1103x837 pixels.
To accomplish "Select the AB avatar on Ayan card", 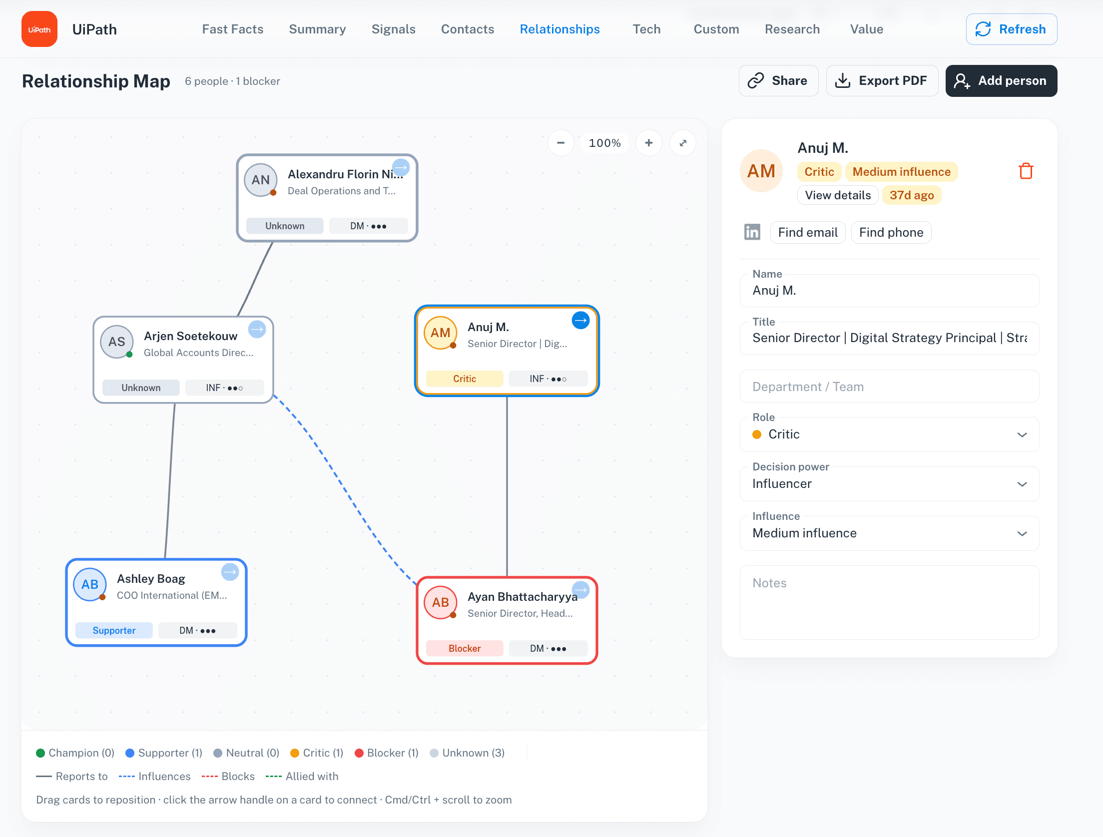I will pos(440,602).
